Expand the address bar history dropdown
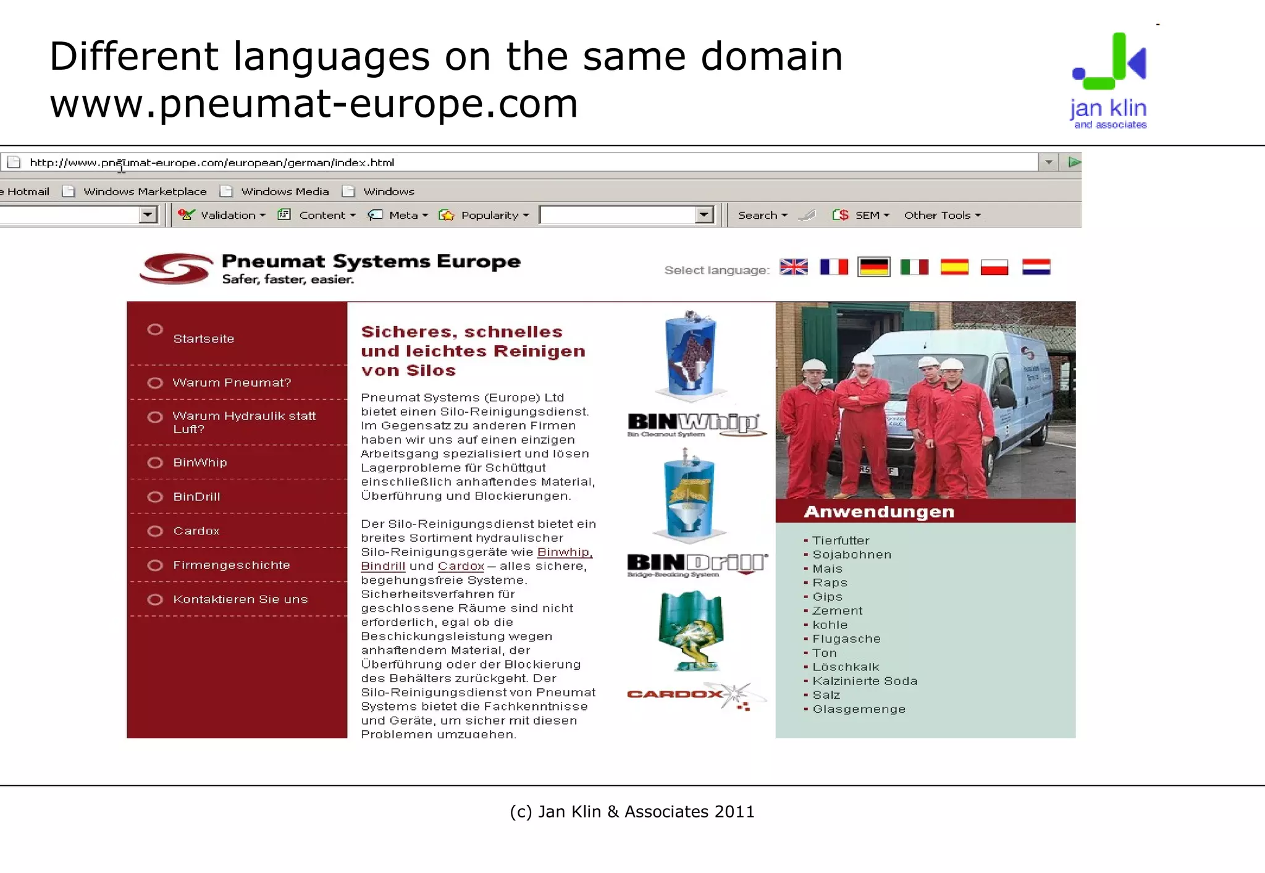Image resolution: width=1265 pixels, height=873 pixels. (1048, 162)
